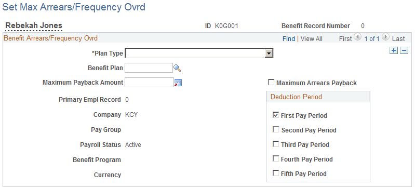Image resolution: width=415 pixels, height=188 pixels.
Task: Show next row arrow before Last
Action: pos(385,37)
